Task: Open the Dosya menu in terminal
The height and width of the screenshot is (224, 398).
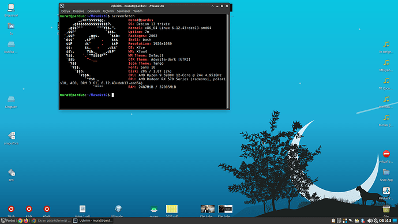Action: click(66, 11)
